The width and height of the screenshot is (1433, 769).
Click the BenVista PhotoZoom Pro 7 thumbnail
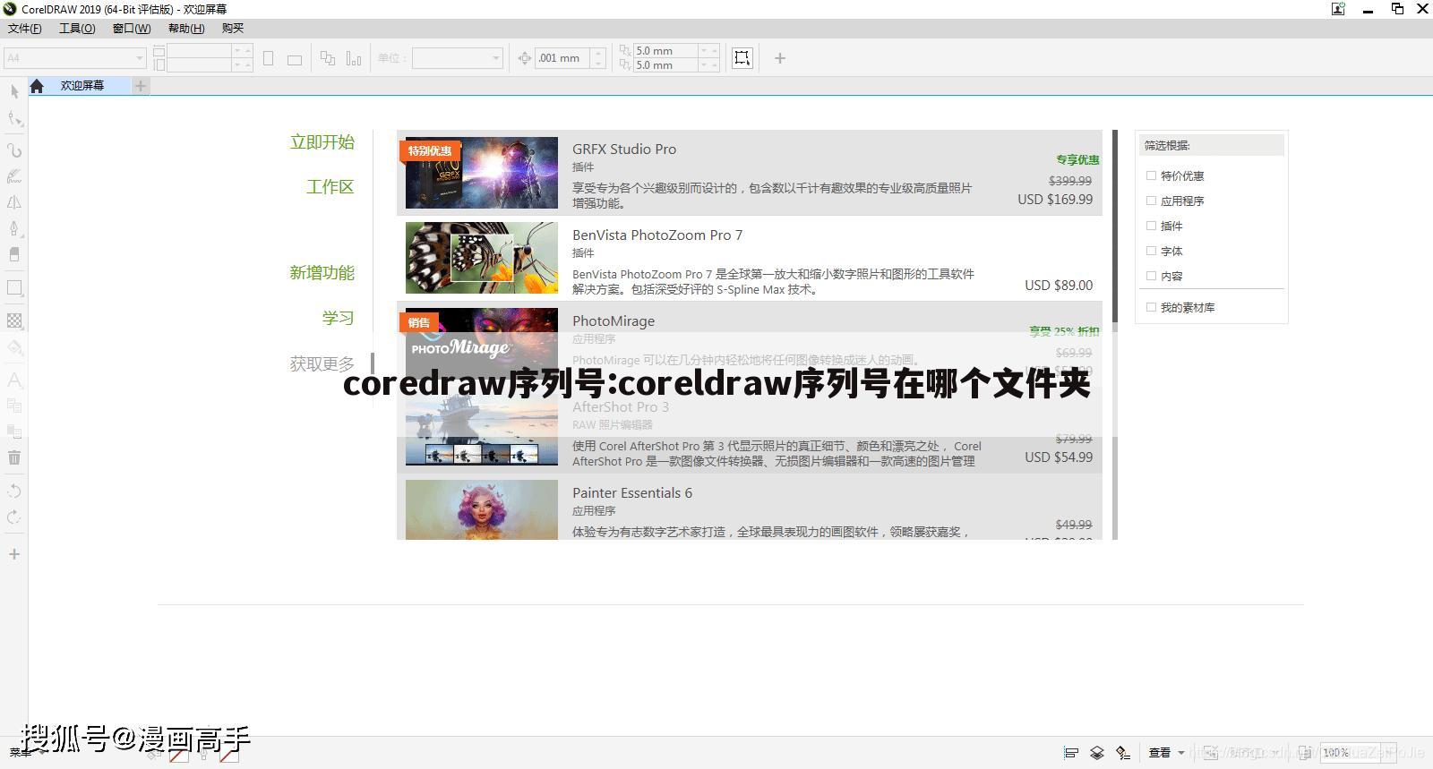(x=482, y=258)
